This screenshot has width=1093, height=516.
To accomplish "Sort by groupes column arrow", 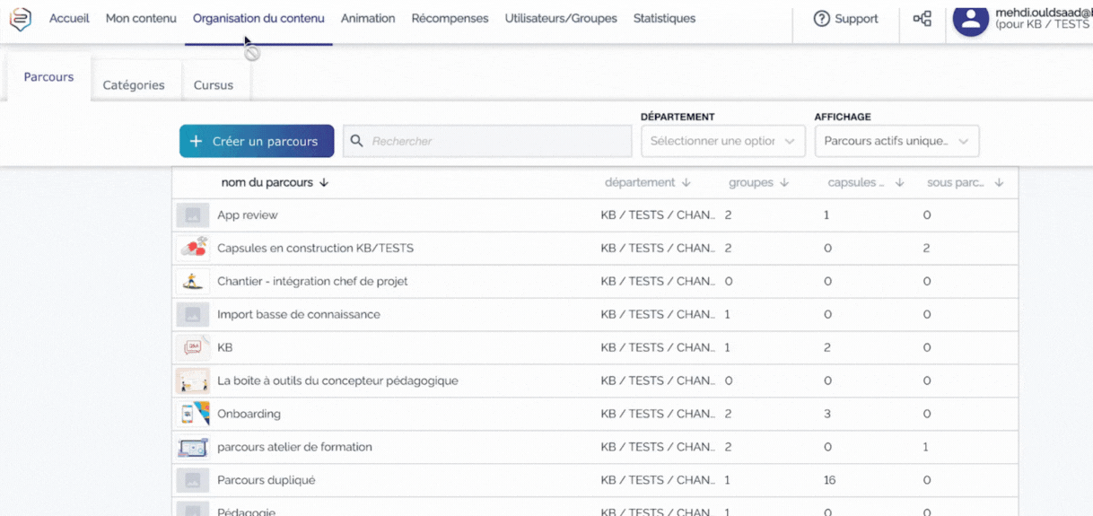I will tap(784, 182).
